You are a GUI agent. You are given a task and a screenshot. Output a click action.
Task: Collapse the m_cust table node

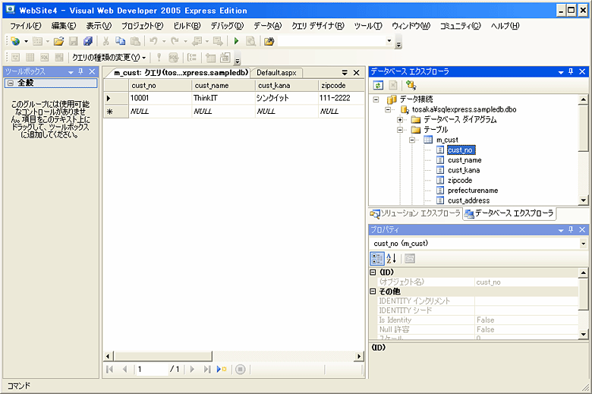(x=412, y=140)
